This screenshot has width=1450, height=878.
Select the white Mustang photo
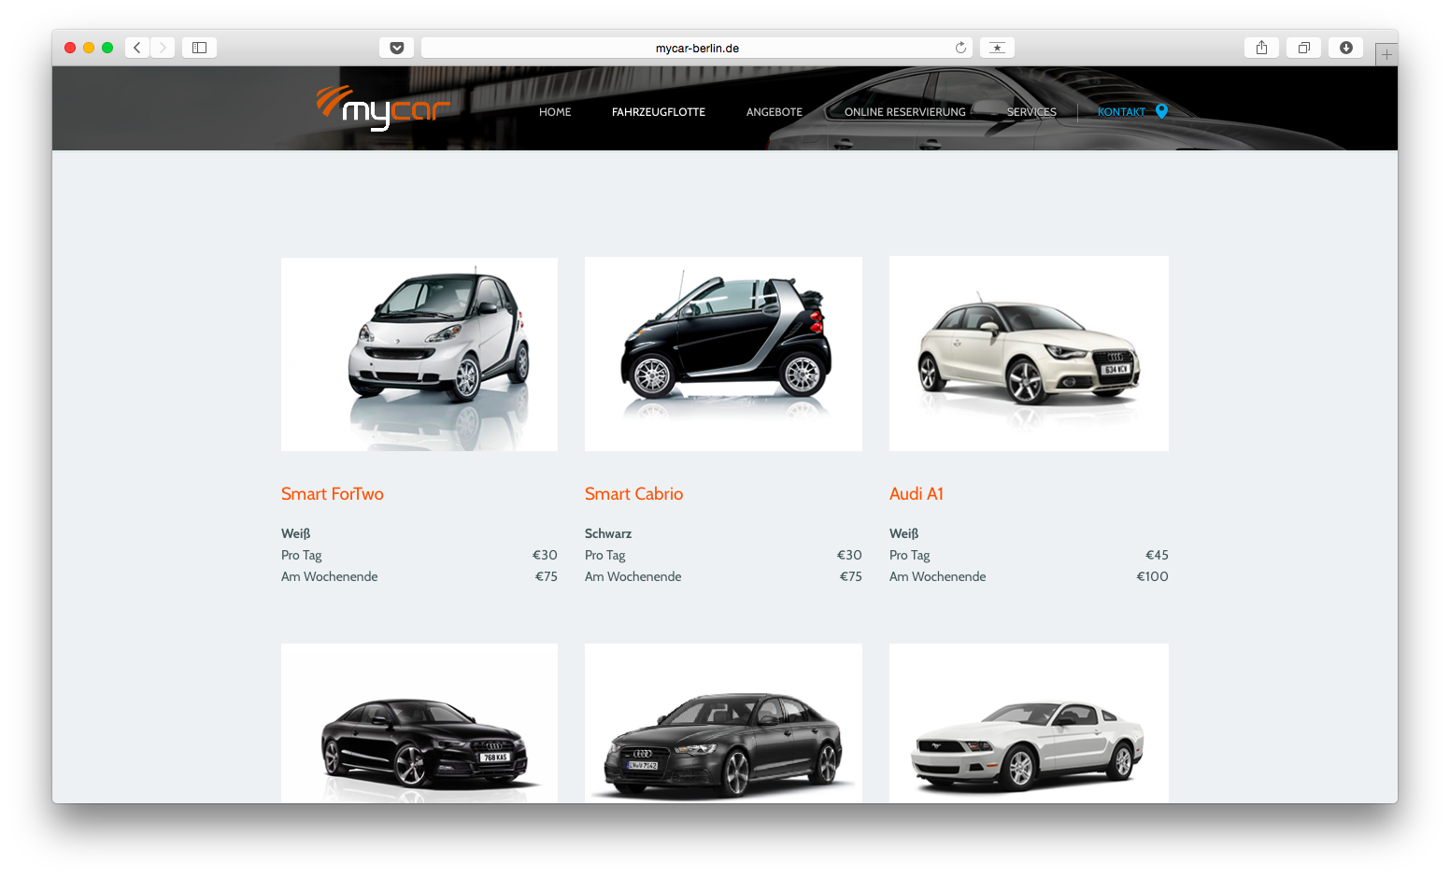click(1029, 723)
